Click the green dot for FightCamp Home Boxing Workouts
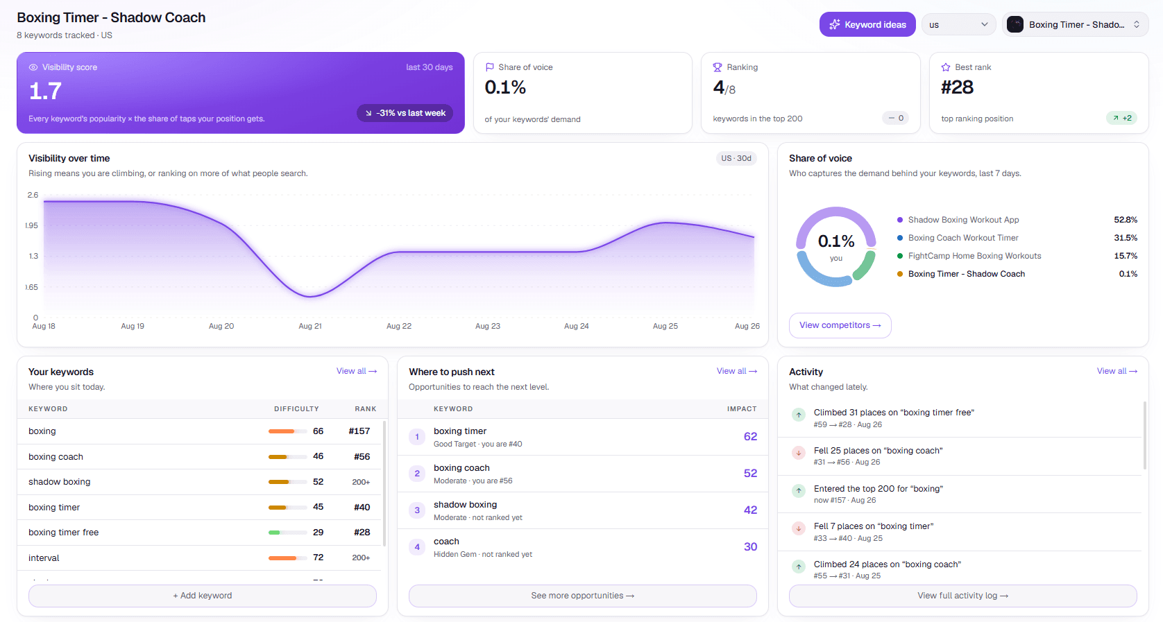Viewport: 1163px width, 622px height. point(900,256)
